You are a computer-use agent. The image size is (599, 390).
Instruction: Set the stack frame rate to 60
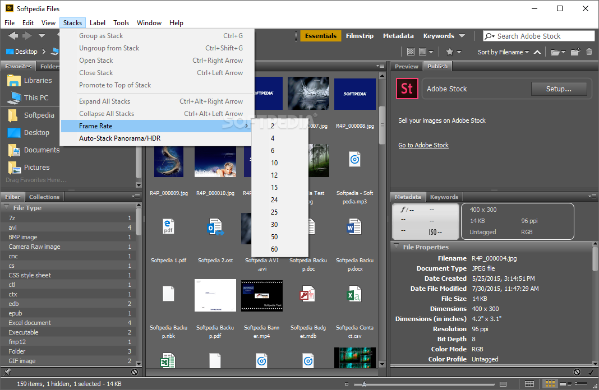[x=280, y=249]
